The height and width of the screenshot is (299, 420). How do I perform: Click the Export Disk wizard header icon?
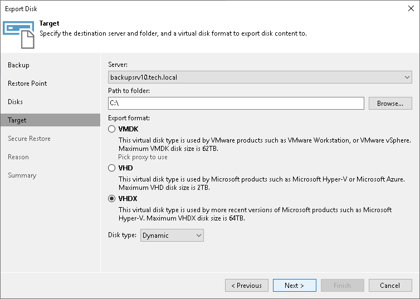click(x=19, y=33)
